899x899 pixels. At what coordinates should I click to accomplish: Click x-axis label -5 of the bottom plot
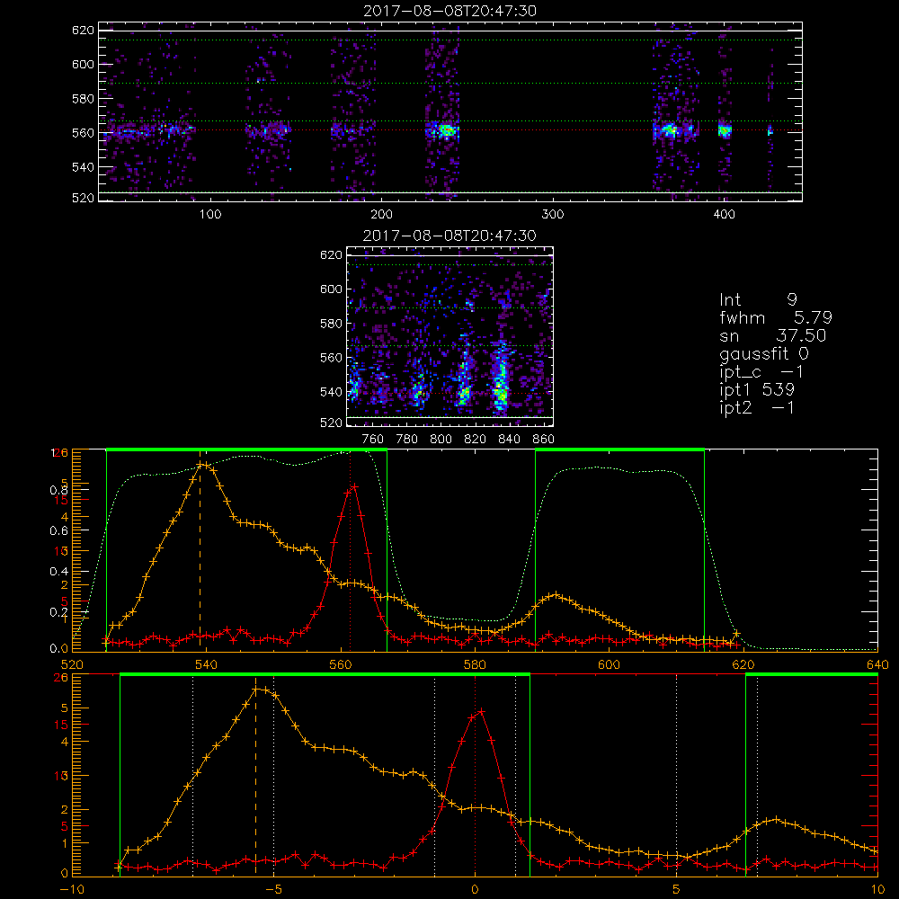(x=273, y=889)
